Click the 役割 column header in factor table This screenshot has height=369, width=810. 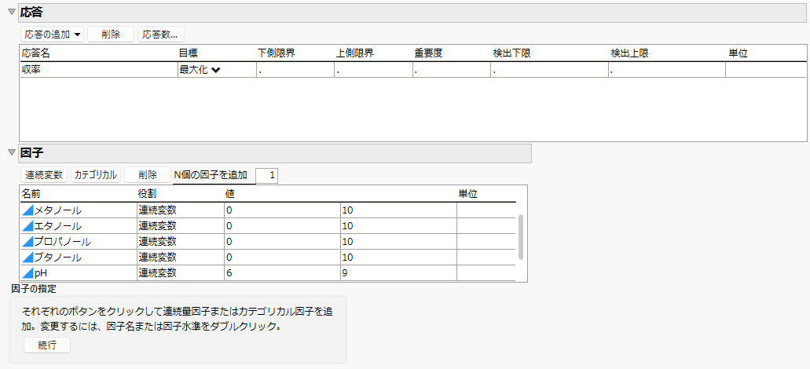coord(148,194)
